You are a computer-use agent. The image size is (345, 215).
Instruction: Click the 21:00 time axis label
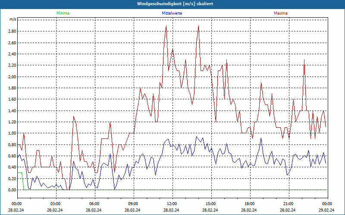coord(288,204)
